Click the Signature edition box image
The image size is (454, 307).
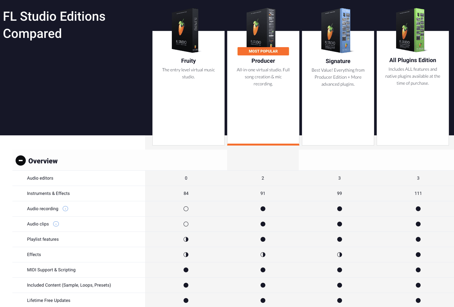coord(336,31)
